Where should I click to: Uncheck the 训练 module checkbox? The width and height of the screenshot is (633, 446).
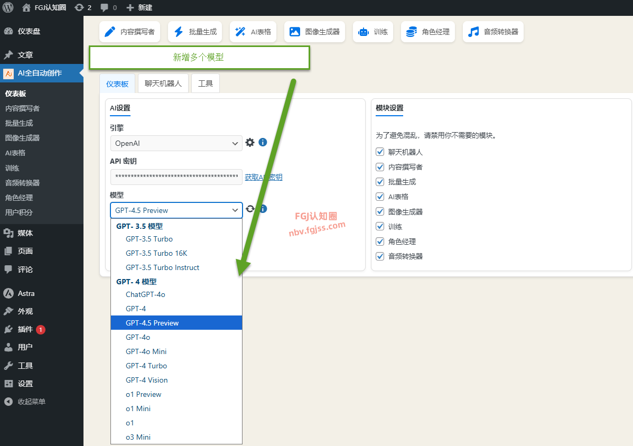point(380,226)
